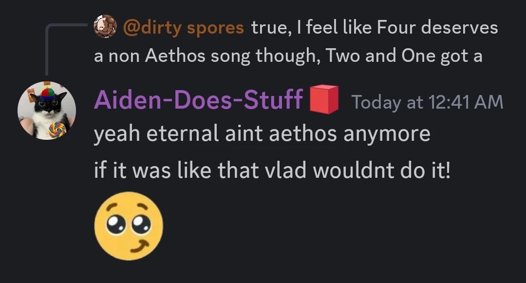
Task: Click the lollipop decoration on Aiden's avatar
Action: pos(58,130)
